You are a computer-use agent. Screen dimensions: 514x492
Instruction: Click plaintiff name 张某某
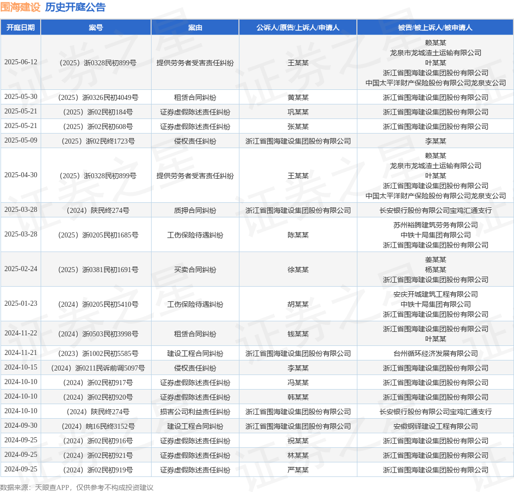pos(298,127)
